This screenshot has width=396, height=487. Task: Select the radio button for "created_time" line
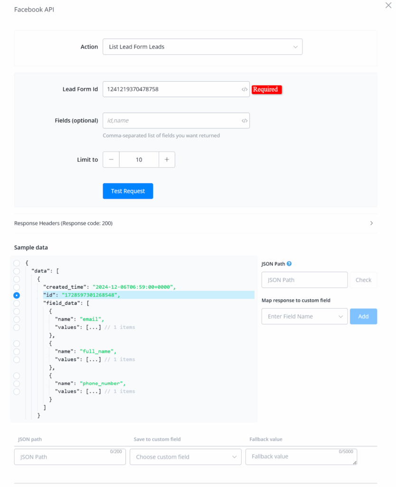click(x=17, y=287)
